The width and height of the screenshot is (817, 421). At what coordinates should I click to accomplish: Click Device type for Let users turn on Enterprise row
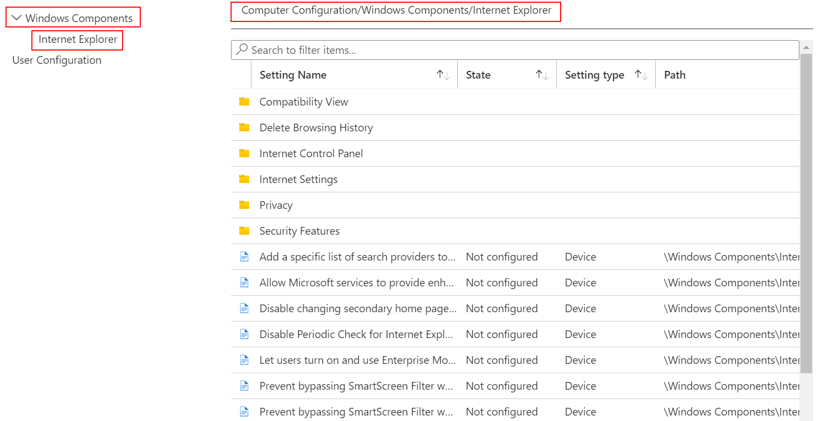click(580, 361)
